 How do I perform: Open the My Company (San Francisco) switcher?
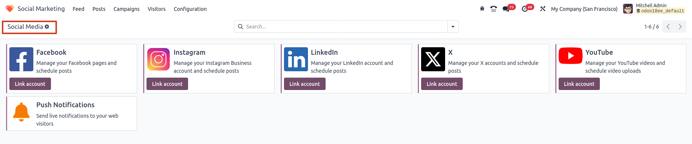(x=584, y=9)
